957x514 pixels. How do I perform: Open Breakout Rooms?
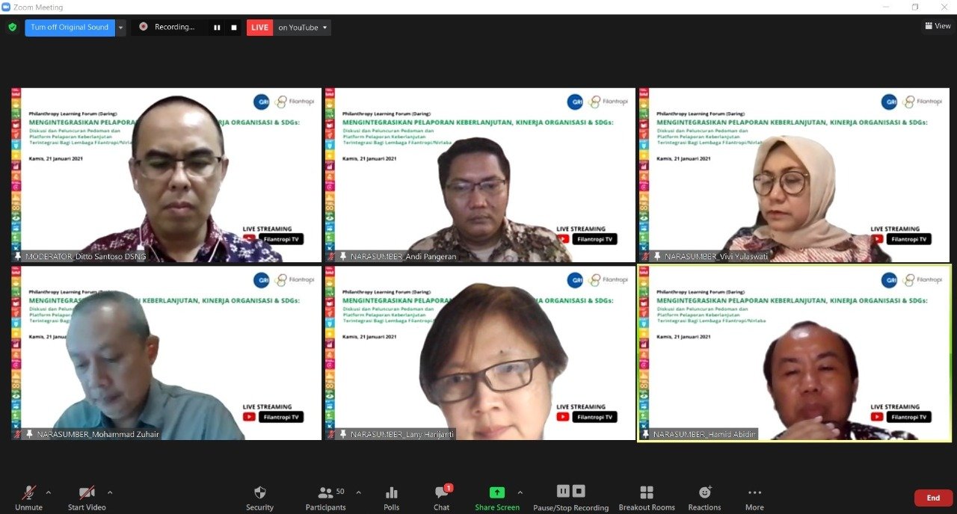point(647,493)
